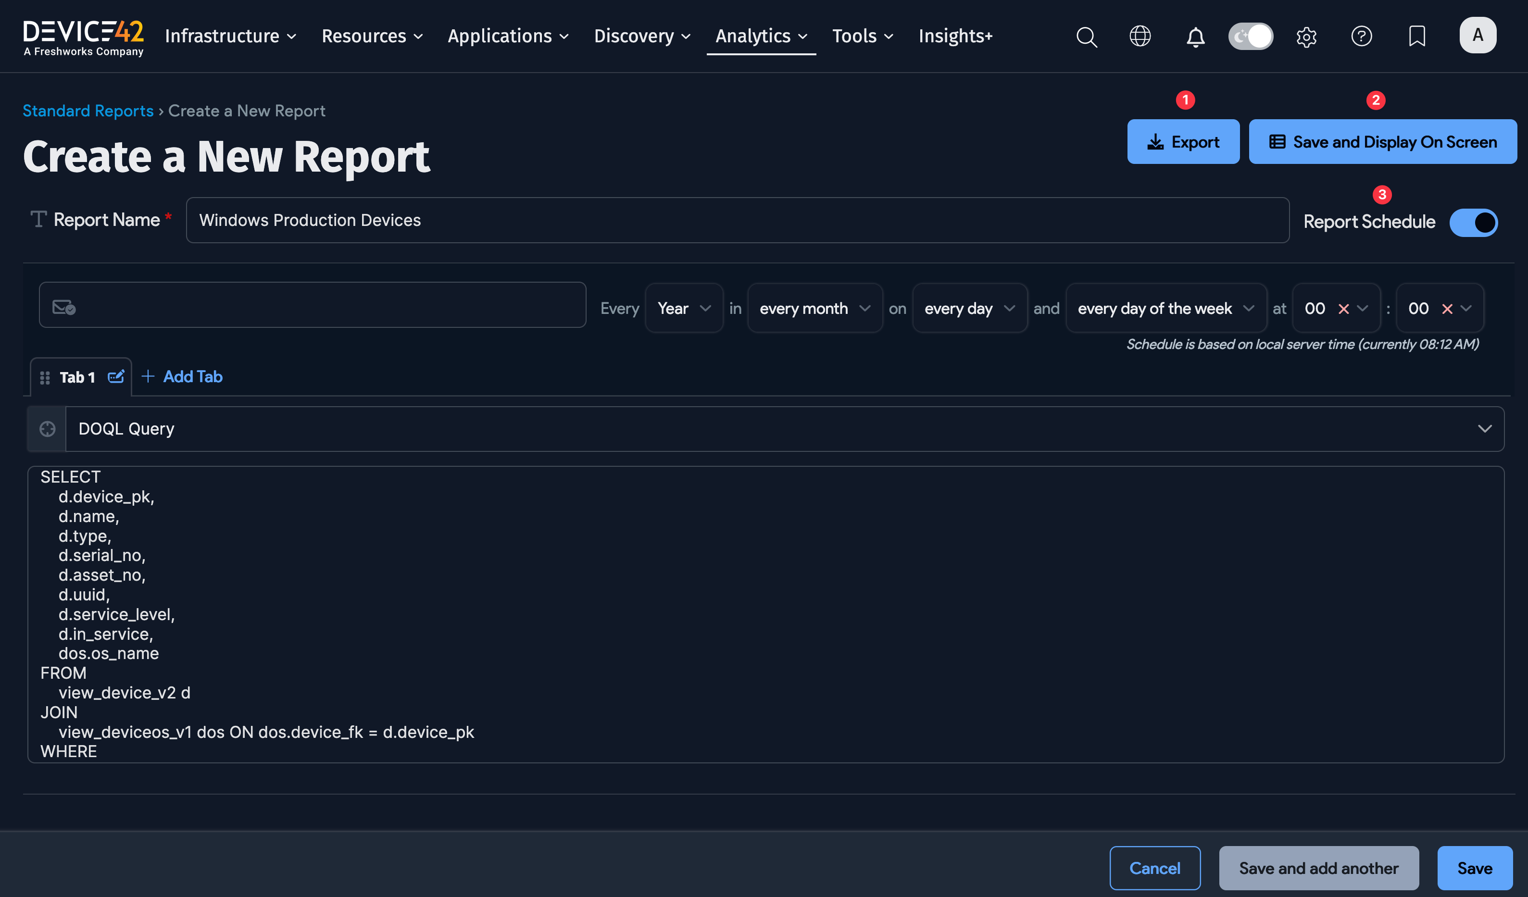This screenshot has width=1528, height=897.
Task: Open the notifications bell
Action: pos(1195,37)
